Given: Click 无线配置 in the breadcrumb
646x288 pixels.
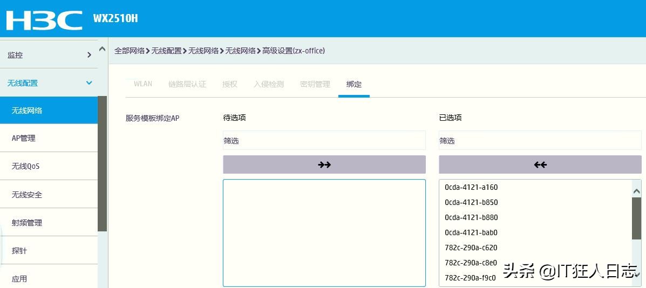Looking at the screenshot, I should (166, 51).
